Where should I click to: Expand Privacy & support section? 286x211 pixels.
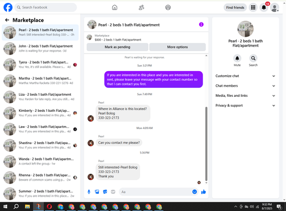point(245,106)
